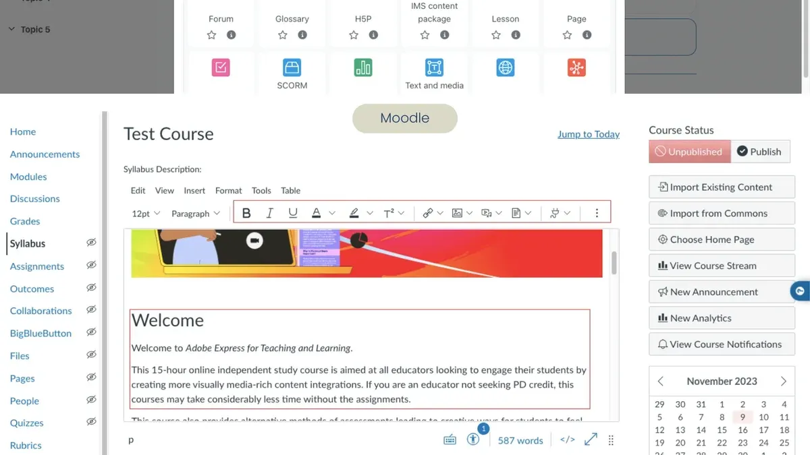Select the SCORM package activity icon
The image size is (810, 455).
click(x=292, y=67)
